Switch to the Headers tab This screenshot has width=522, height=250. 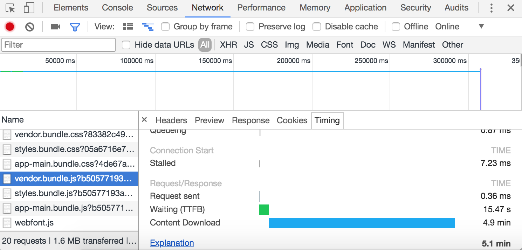click(171, 120)
